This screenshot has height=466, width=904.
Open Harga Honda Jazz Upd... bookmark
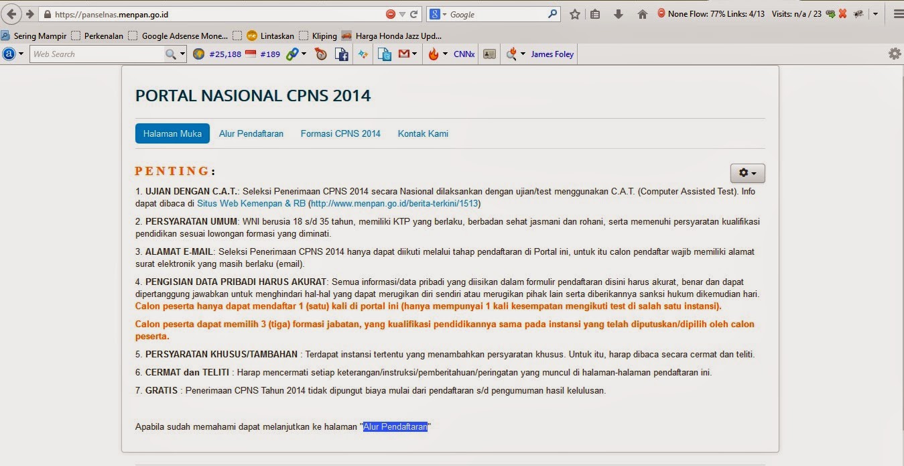391,36
